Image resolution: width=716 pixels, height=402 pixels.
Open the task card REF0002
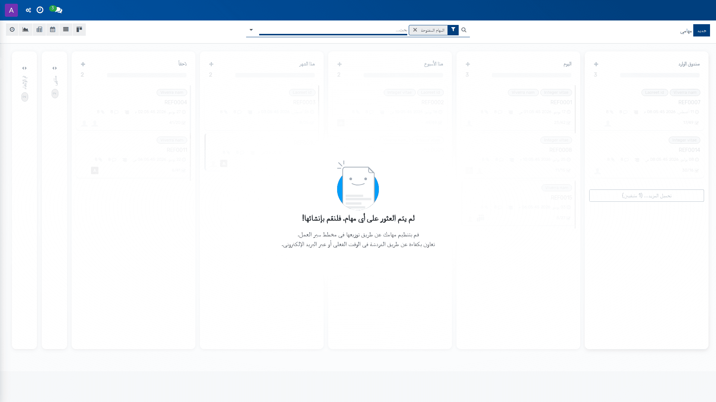point(390,108)
